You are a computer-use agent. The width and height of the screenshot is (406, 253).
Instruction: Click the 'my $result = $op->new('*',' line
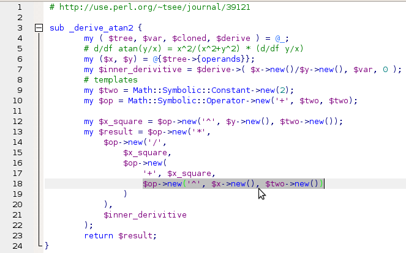point(148,132)
